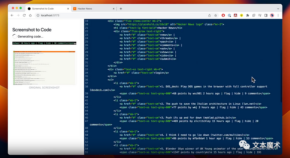Click the Generating code spinner
This screenshot has width=290, height=158.
pos(15,36)
